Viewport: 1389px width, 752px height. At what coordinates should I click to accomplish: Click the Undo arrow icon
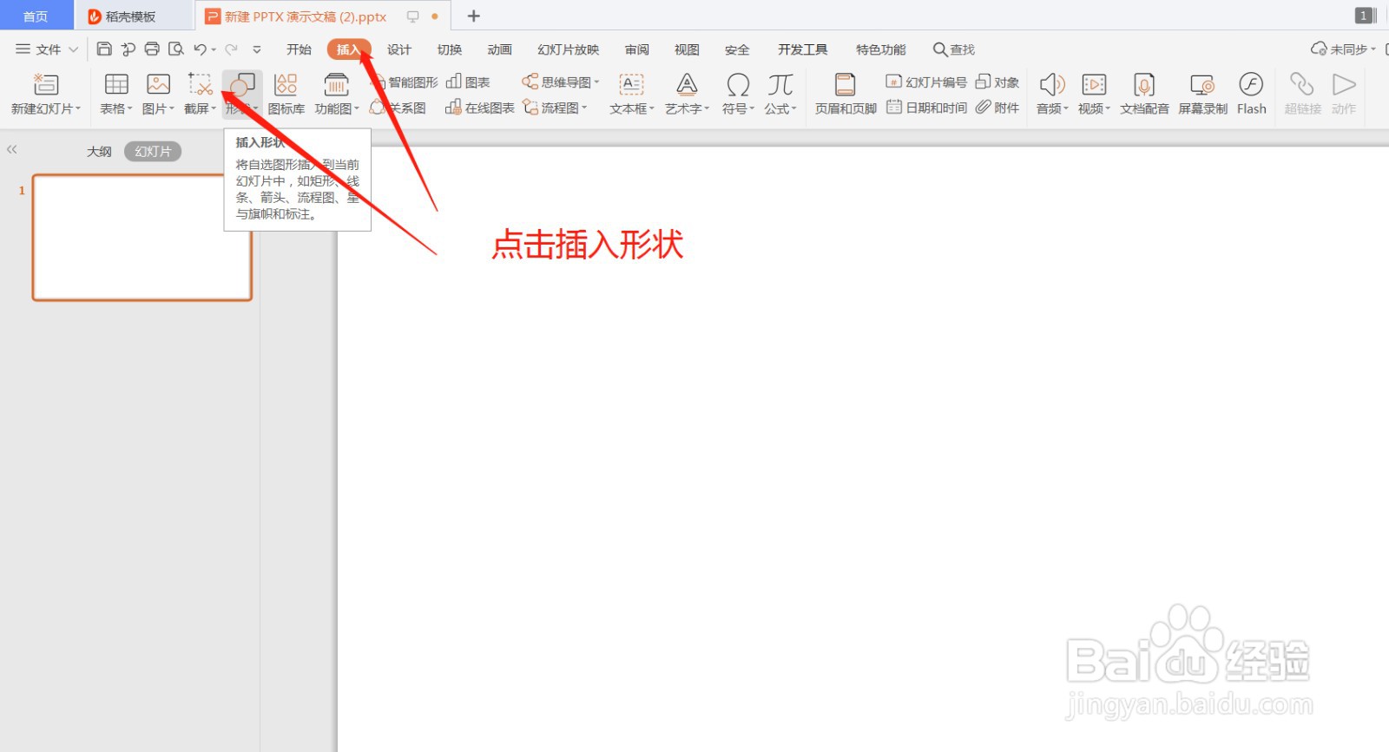tap(201, 49)
